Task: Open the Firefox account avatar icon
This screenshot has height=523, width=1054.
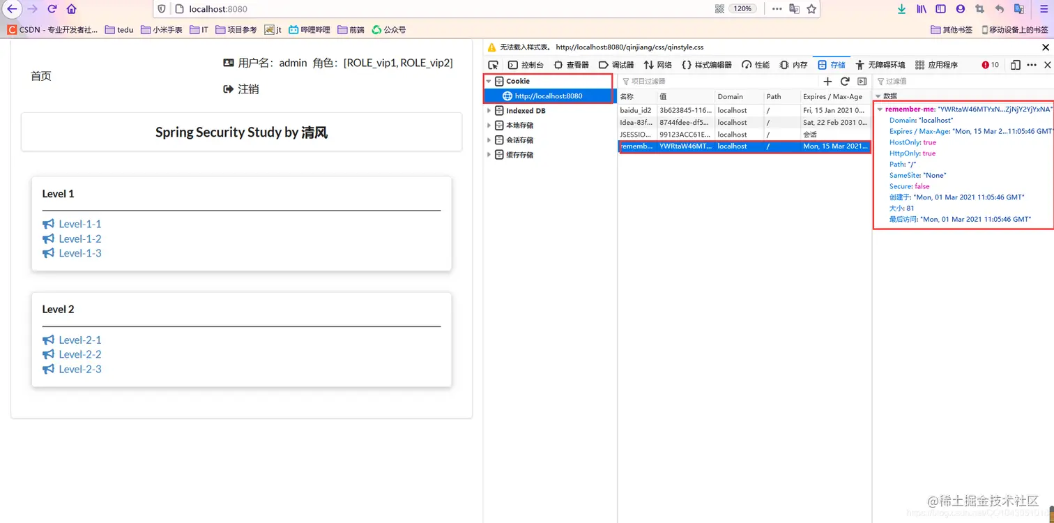Action: pos(961,9)
